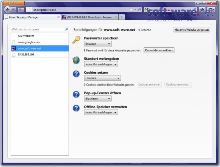Viewport: 220px width, 167px height.
Task: Focus the Websites durchsuchen search field
Action: pyautogui.click(x=40, y=29)
